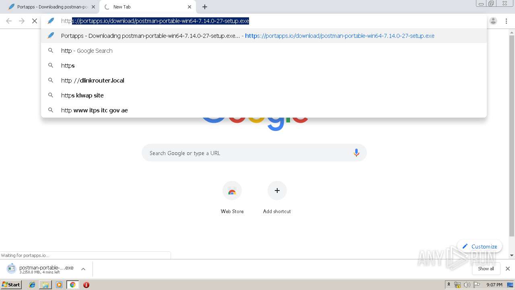Viewport: 515px width, 290px height.
Task: Select the 'http //dlinkrouter.local' suggestion
Action: [x=264, y=81]
